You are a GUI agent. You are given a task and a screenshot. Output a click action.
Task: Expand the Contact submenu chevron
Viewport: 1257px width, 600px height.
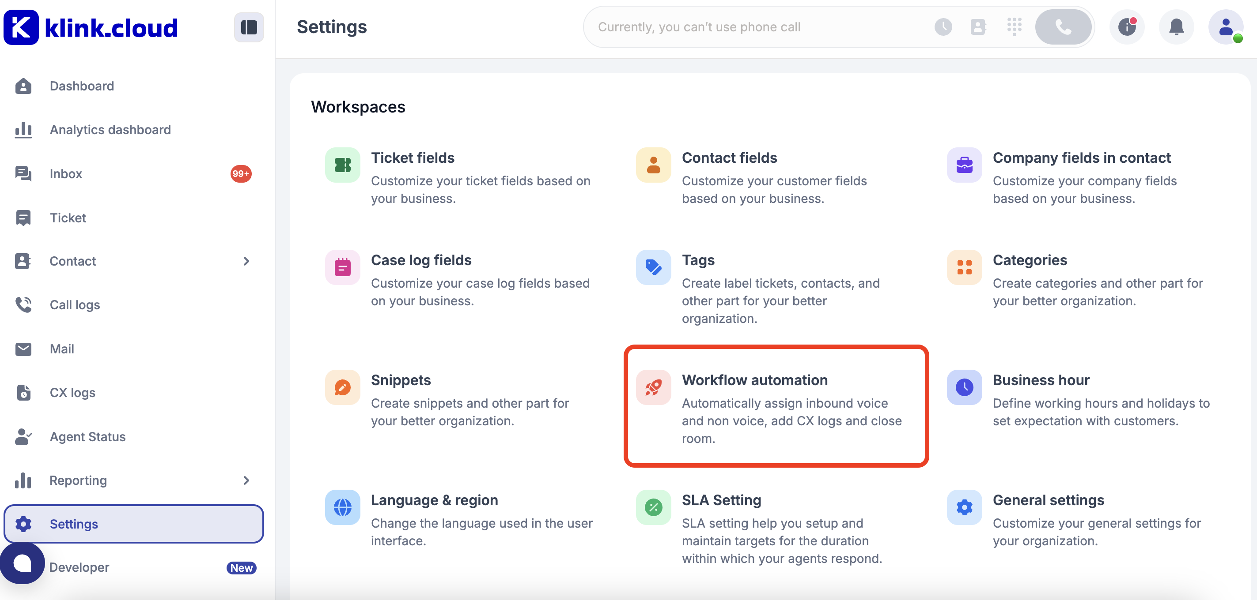point(246,261)
